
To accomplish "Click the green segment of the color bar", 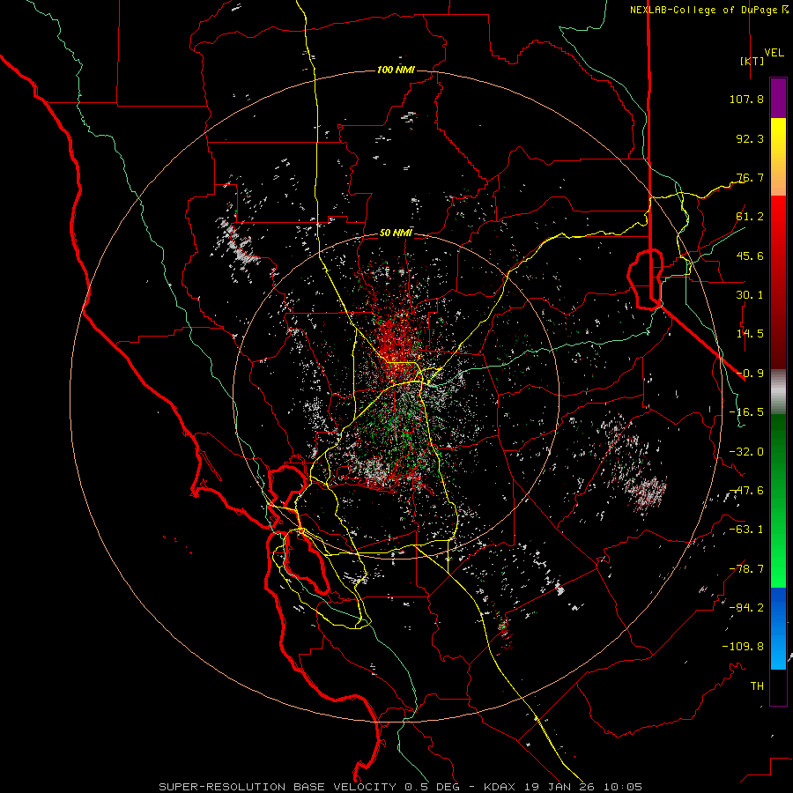I will [778, 500].
